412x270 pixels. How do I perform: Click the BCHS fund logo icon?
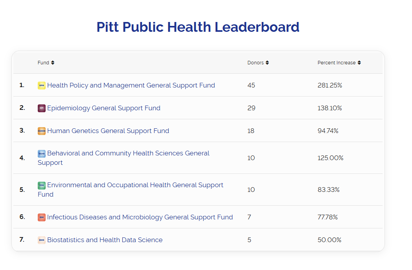42,153
